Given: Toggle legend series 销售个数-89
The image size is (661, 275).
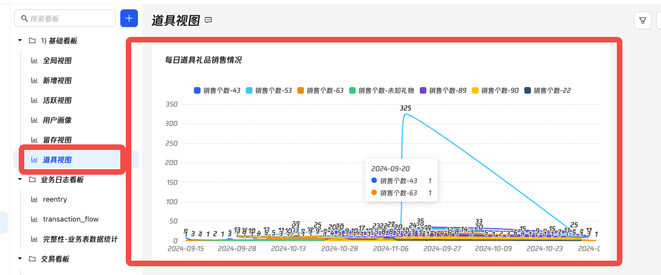Looking at the screenshot, I should pyautogui.click(x=443, y=90).
